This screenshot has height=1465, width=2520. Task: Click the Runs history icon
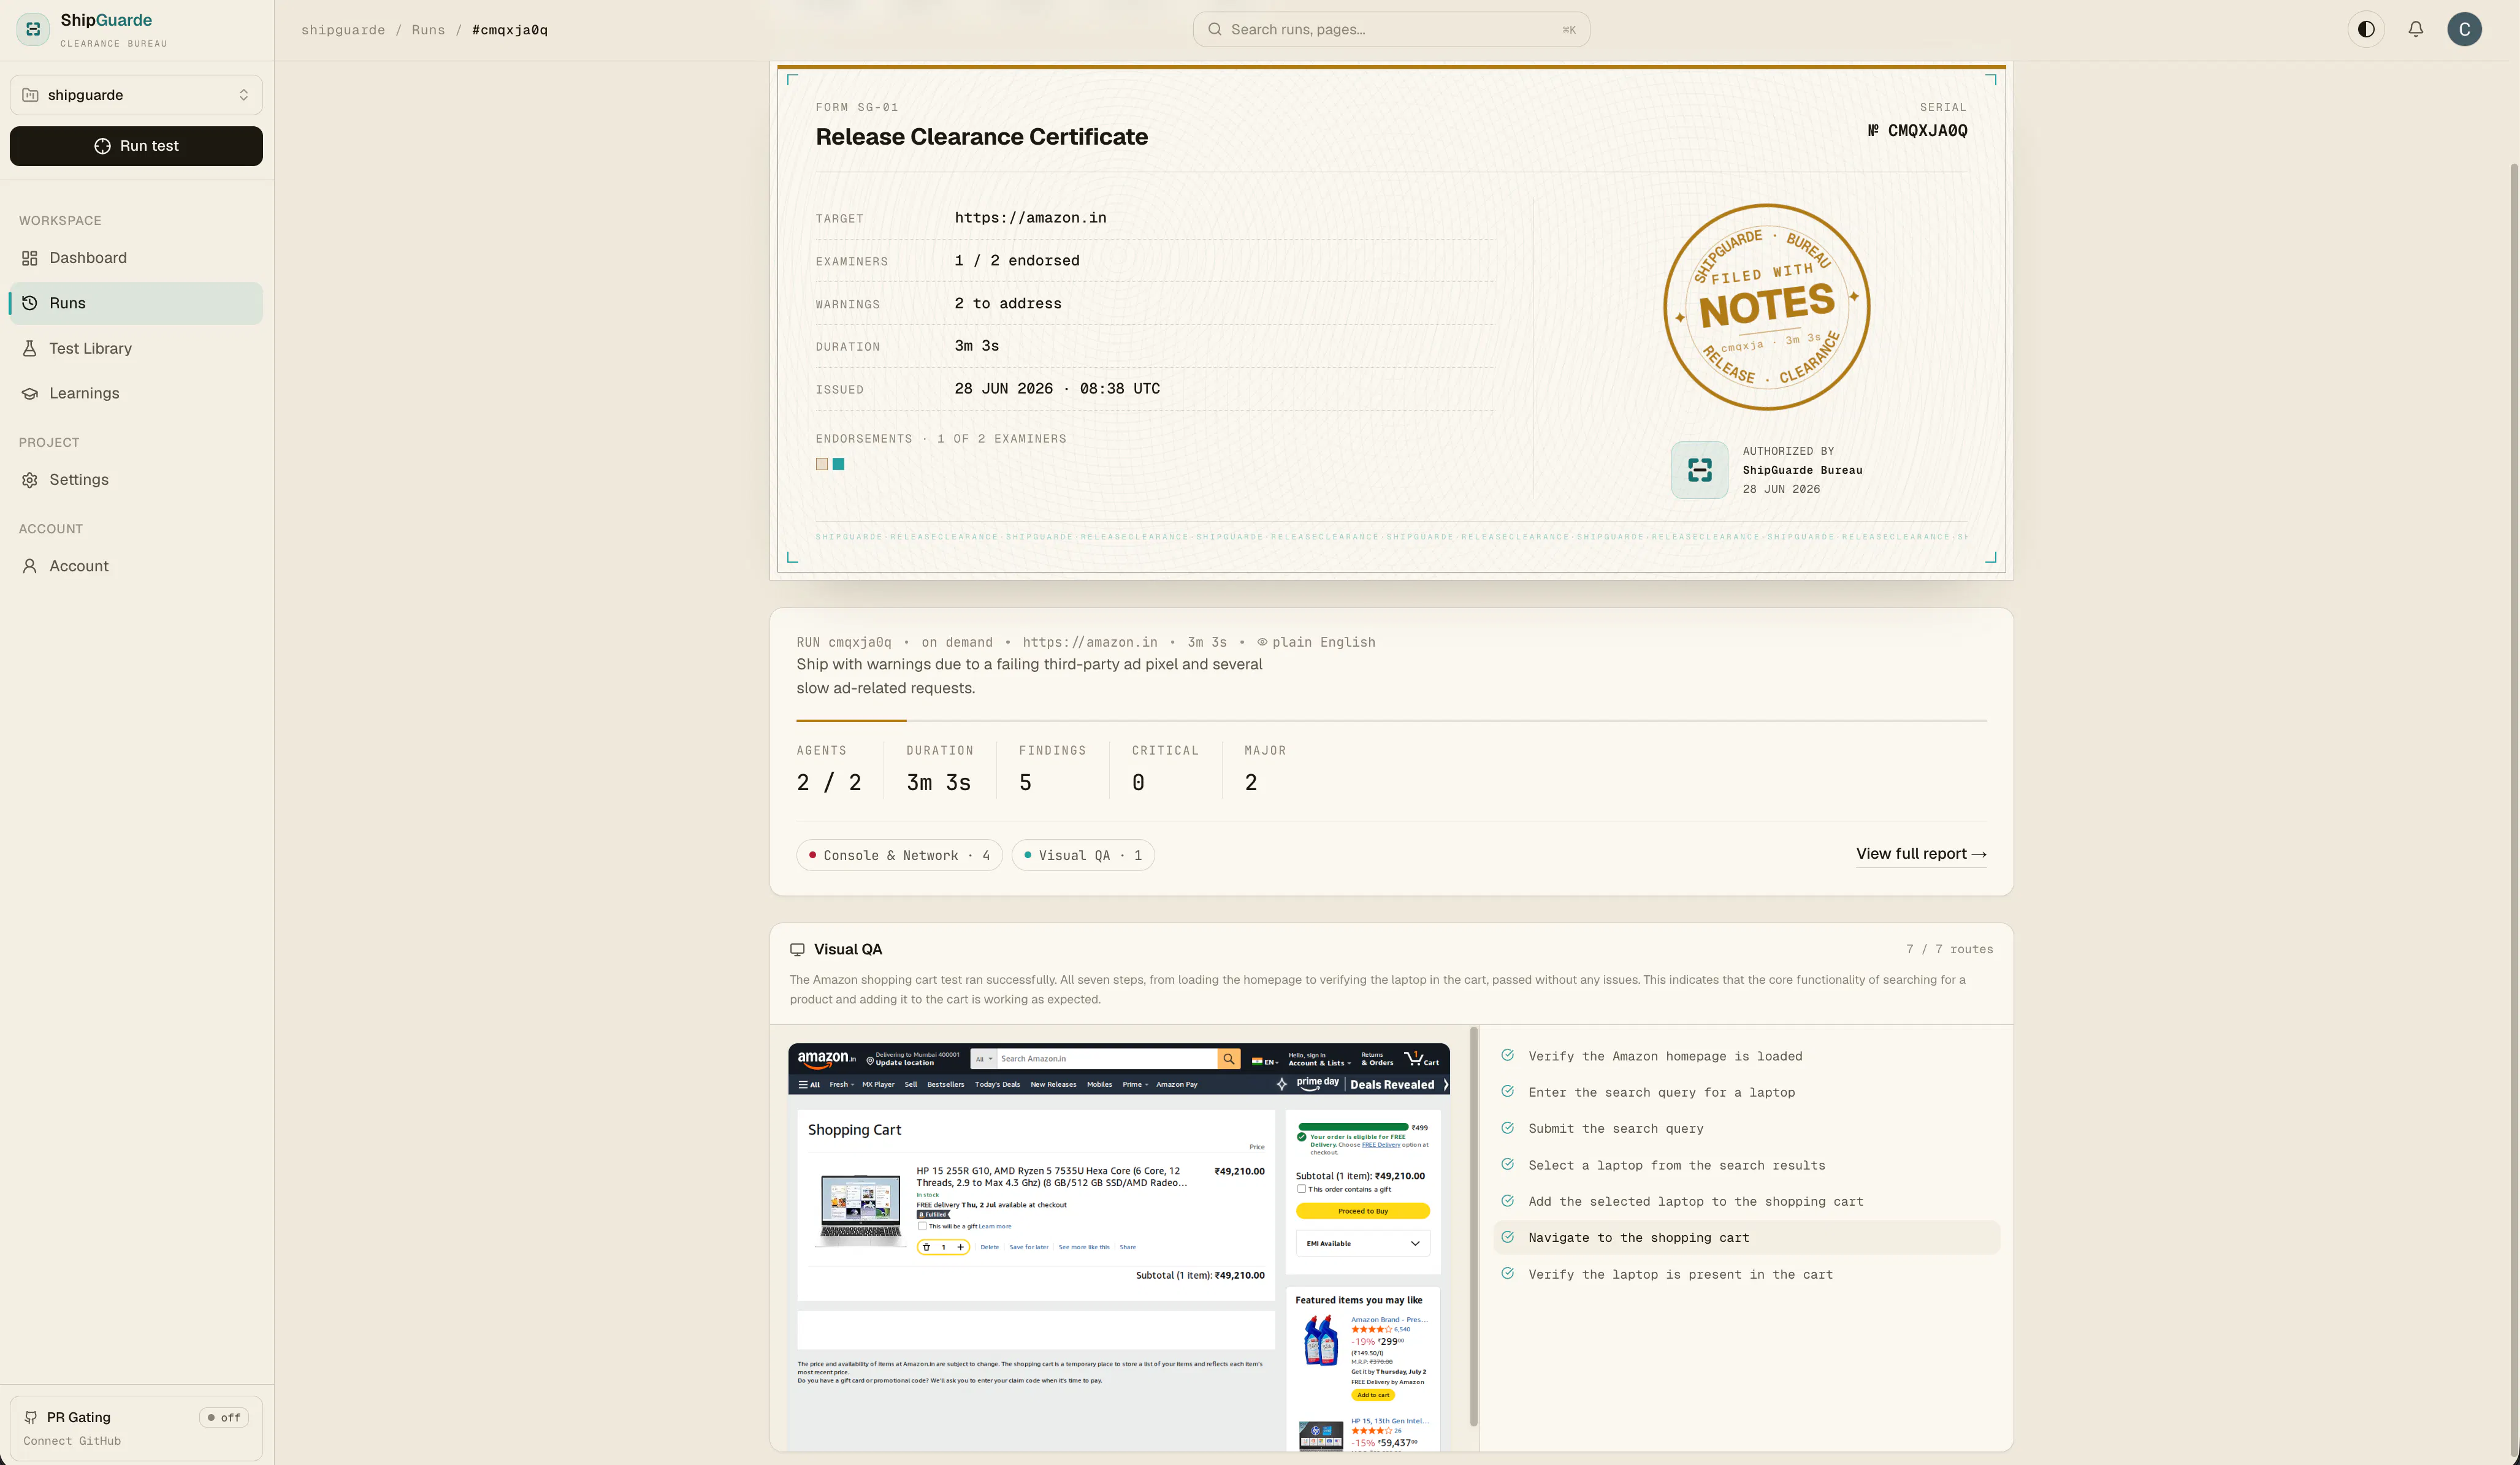(x=30, y=303)
